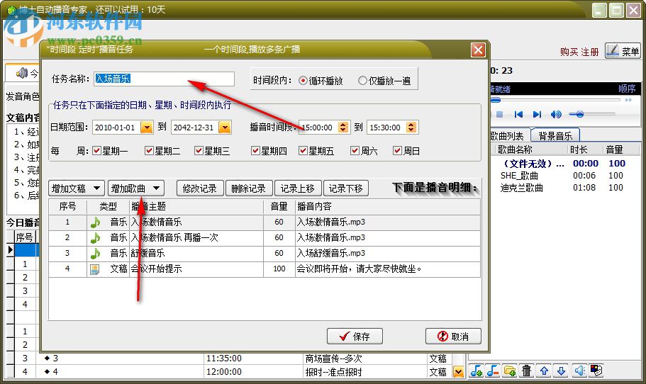
Task: Toggle the 星期四 checkbox
Action: (255, 151)
